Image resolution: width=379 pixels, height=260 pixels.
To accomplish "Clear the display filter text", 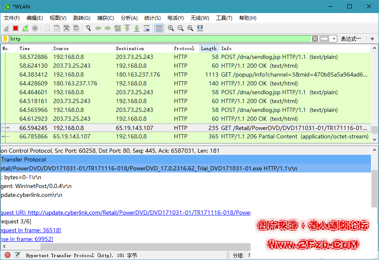I will 315,39.
